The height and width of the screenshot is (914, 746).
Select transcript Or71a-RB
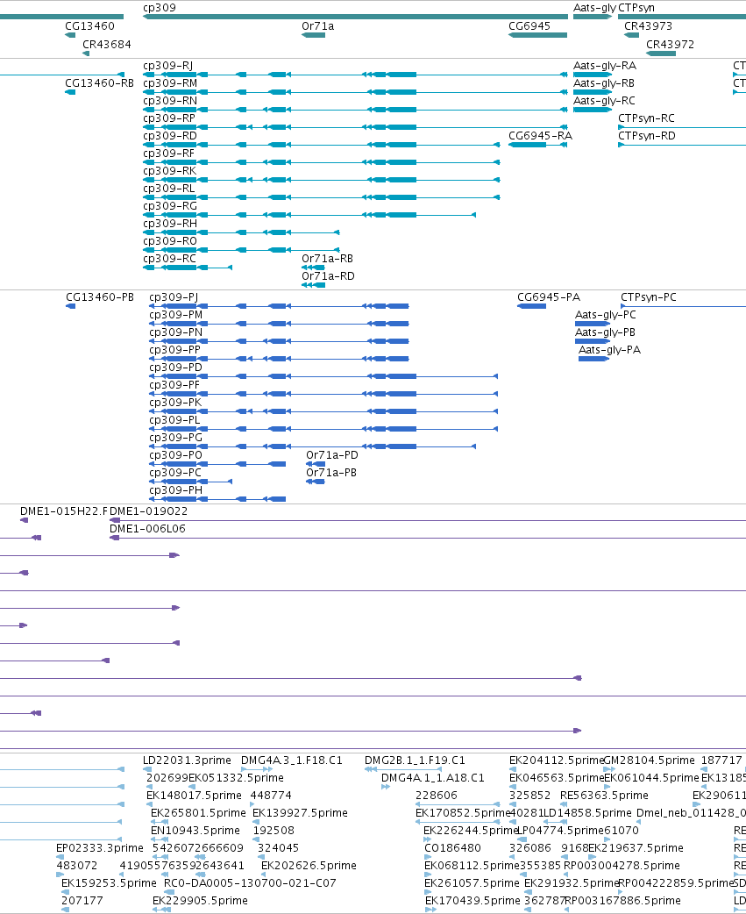tap(327, 258)
